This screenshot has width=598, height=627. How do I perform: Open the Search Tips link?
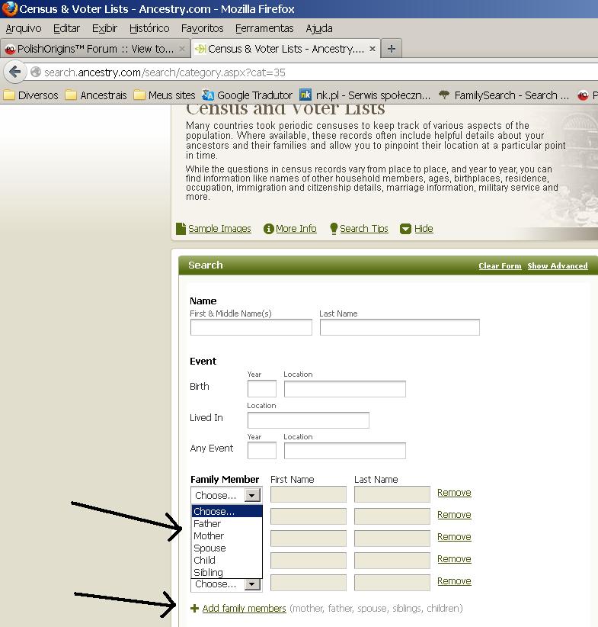364,228
